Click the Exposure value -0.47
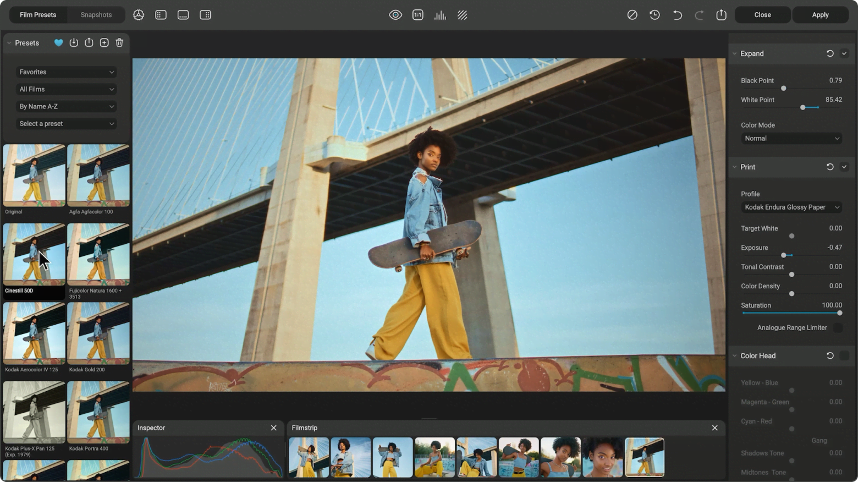The image size is (858, 482). tap(834, 248)
